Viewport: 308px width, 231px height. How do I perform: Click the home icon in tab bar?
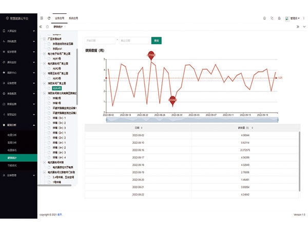[x=47, y=27]
